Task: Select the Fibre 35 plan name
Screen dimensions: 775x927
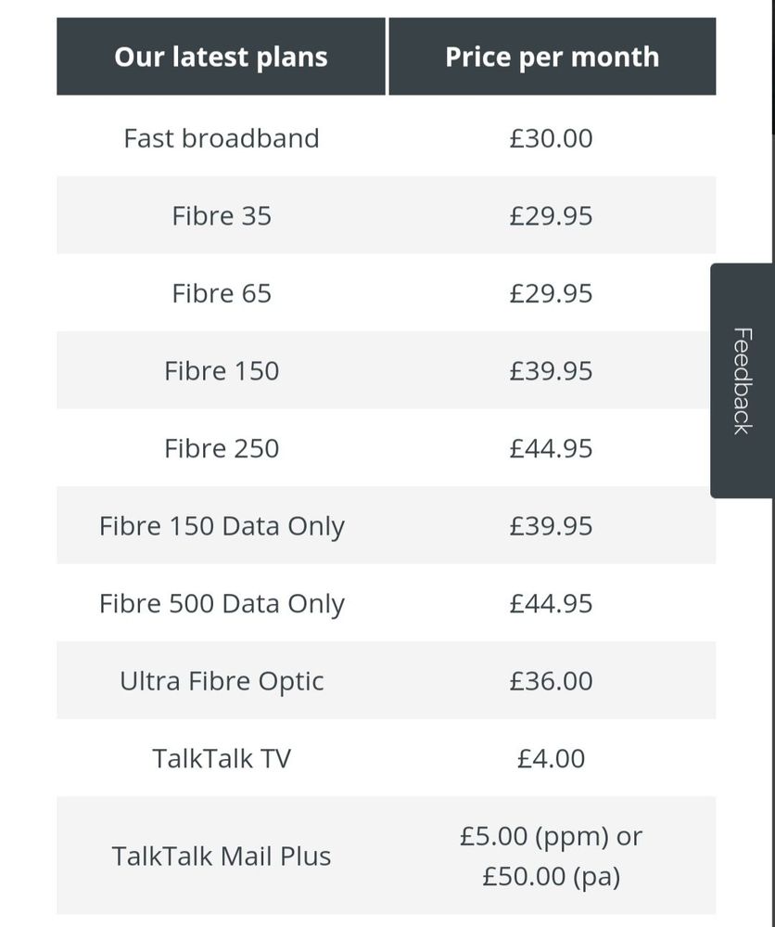Action: pos(222,216)
